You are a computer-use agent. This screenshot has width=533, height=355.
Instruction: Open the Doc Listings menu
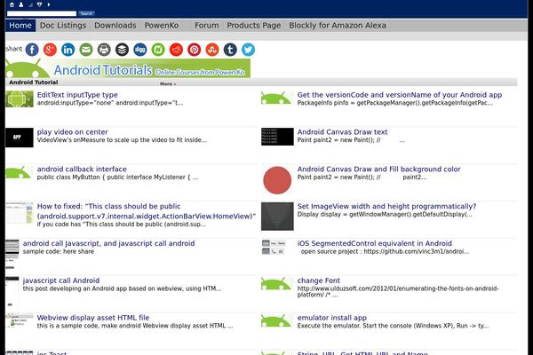click(x=63, y=26)
